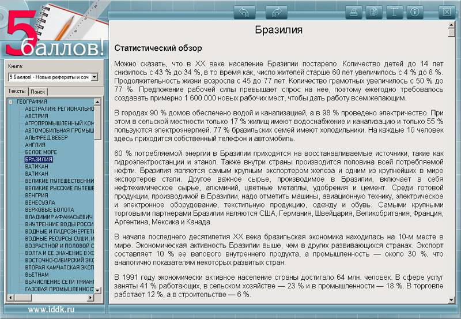Click topic list scroll-up arrow

97,102
